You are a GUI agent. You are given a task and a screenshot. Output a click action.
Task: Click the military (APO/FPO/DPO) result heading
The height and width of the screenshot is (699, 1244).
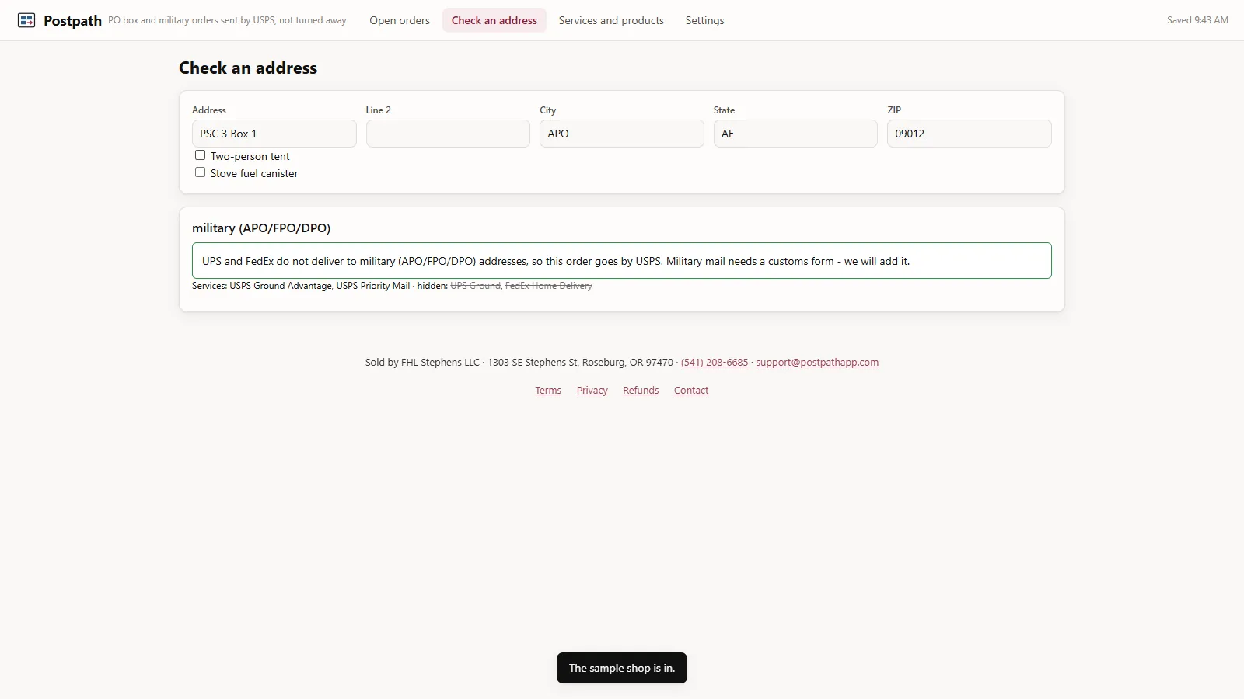pos(261,228)
